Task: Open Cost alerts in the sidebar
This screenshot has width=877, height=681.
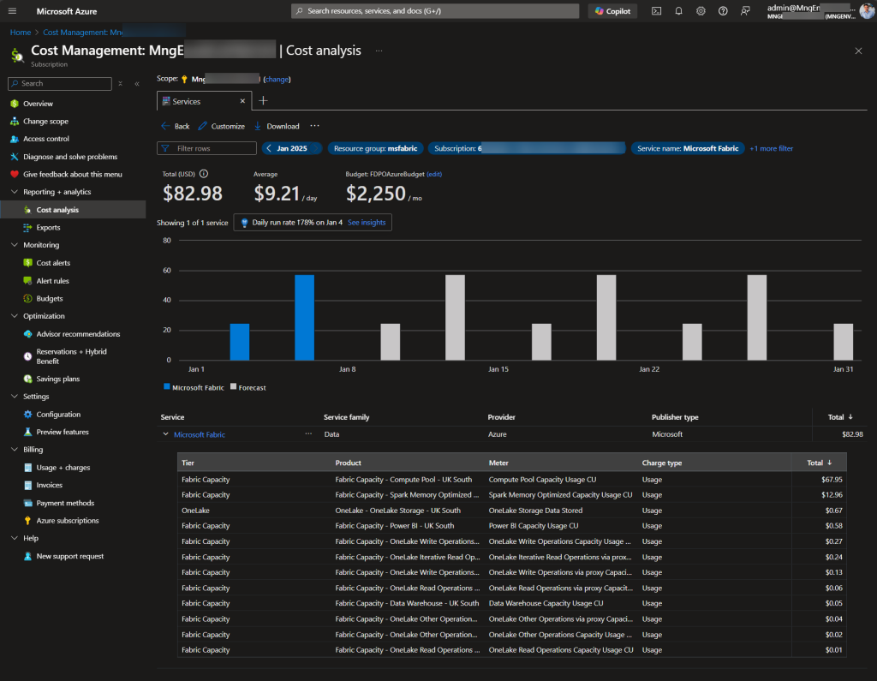Action: (x=53, y=263)
